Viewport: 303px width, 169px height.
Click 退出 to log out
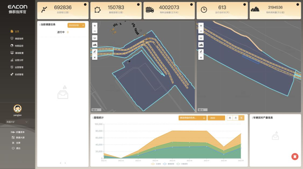tap(18, 148)
